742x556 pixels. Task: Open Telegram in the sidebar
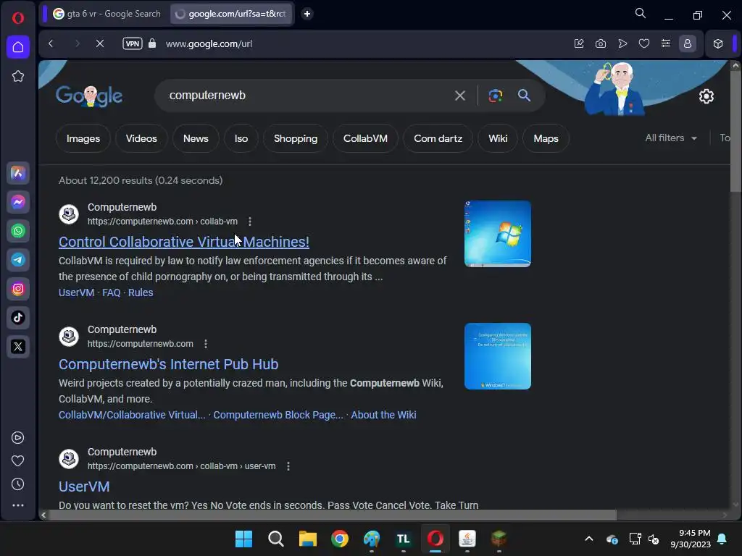tap(18, 260)
